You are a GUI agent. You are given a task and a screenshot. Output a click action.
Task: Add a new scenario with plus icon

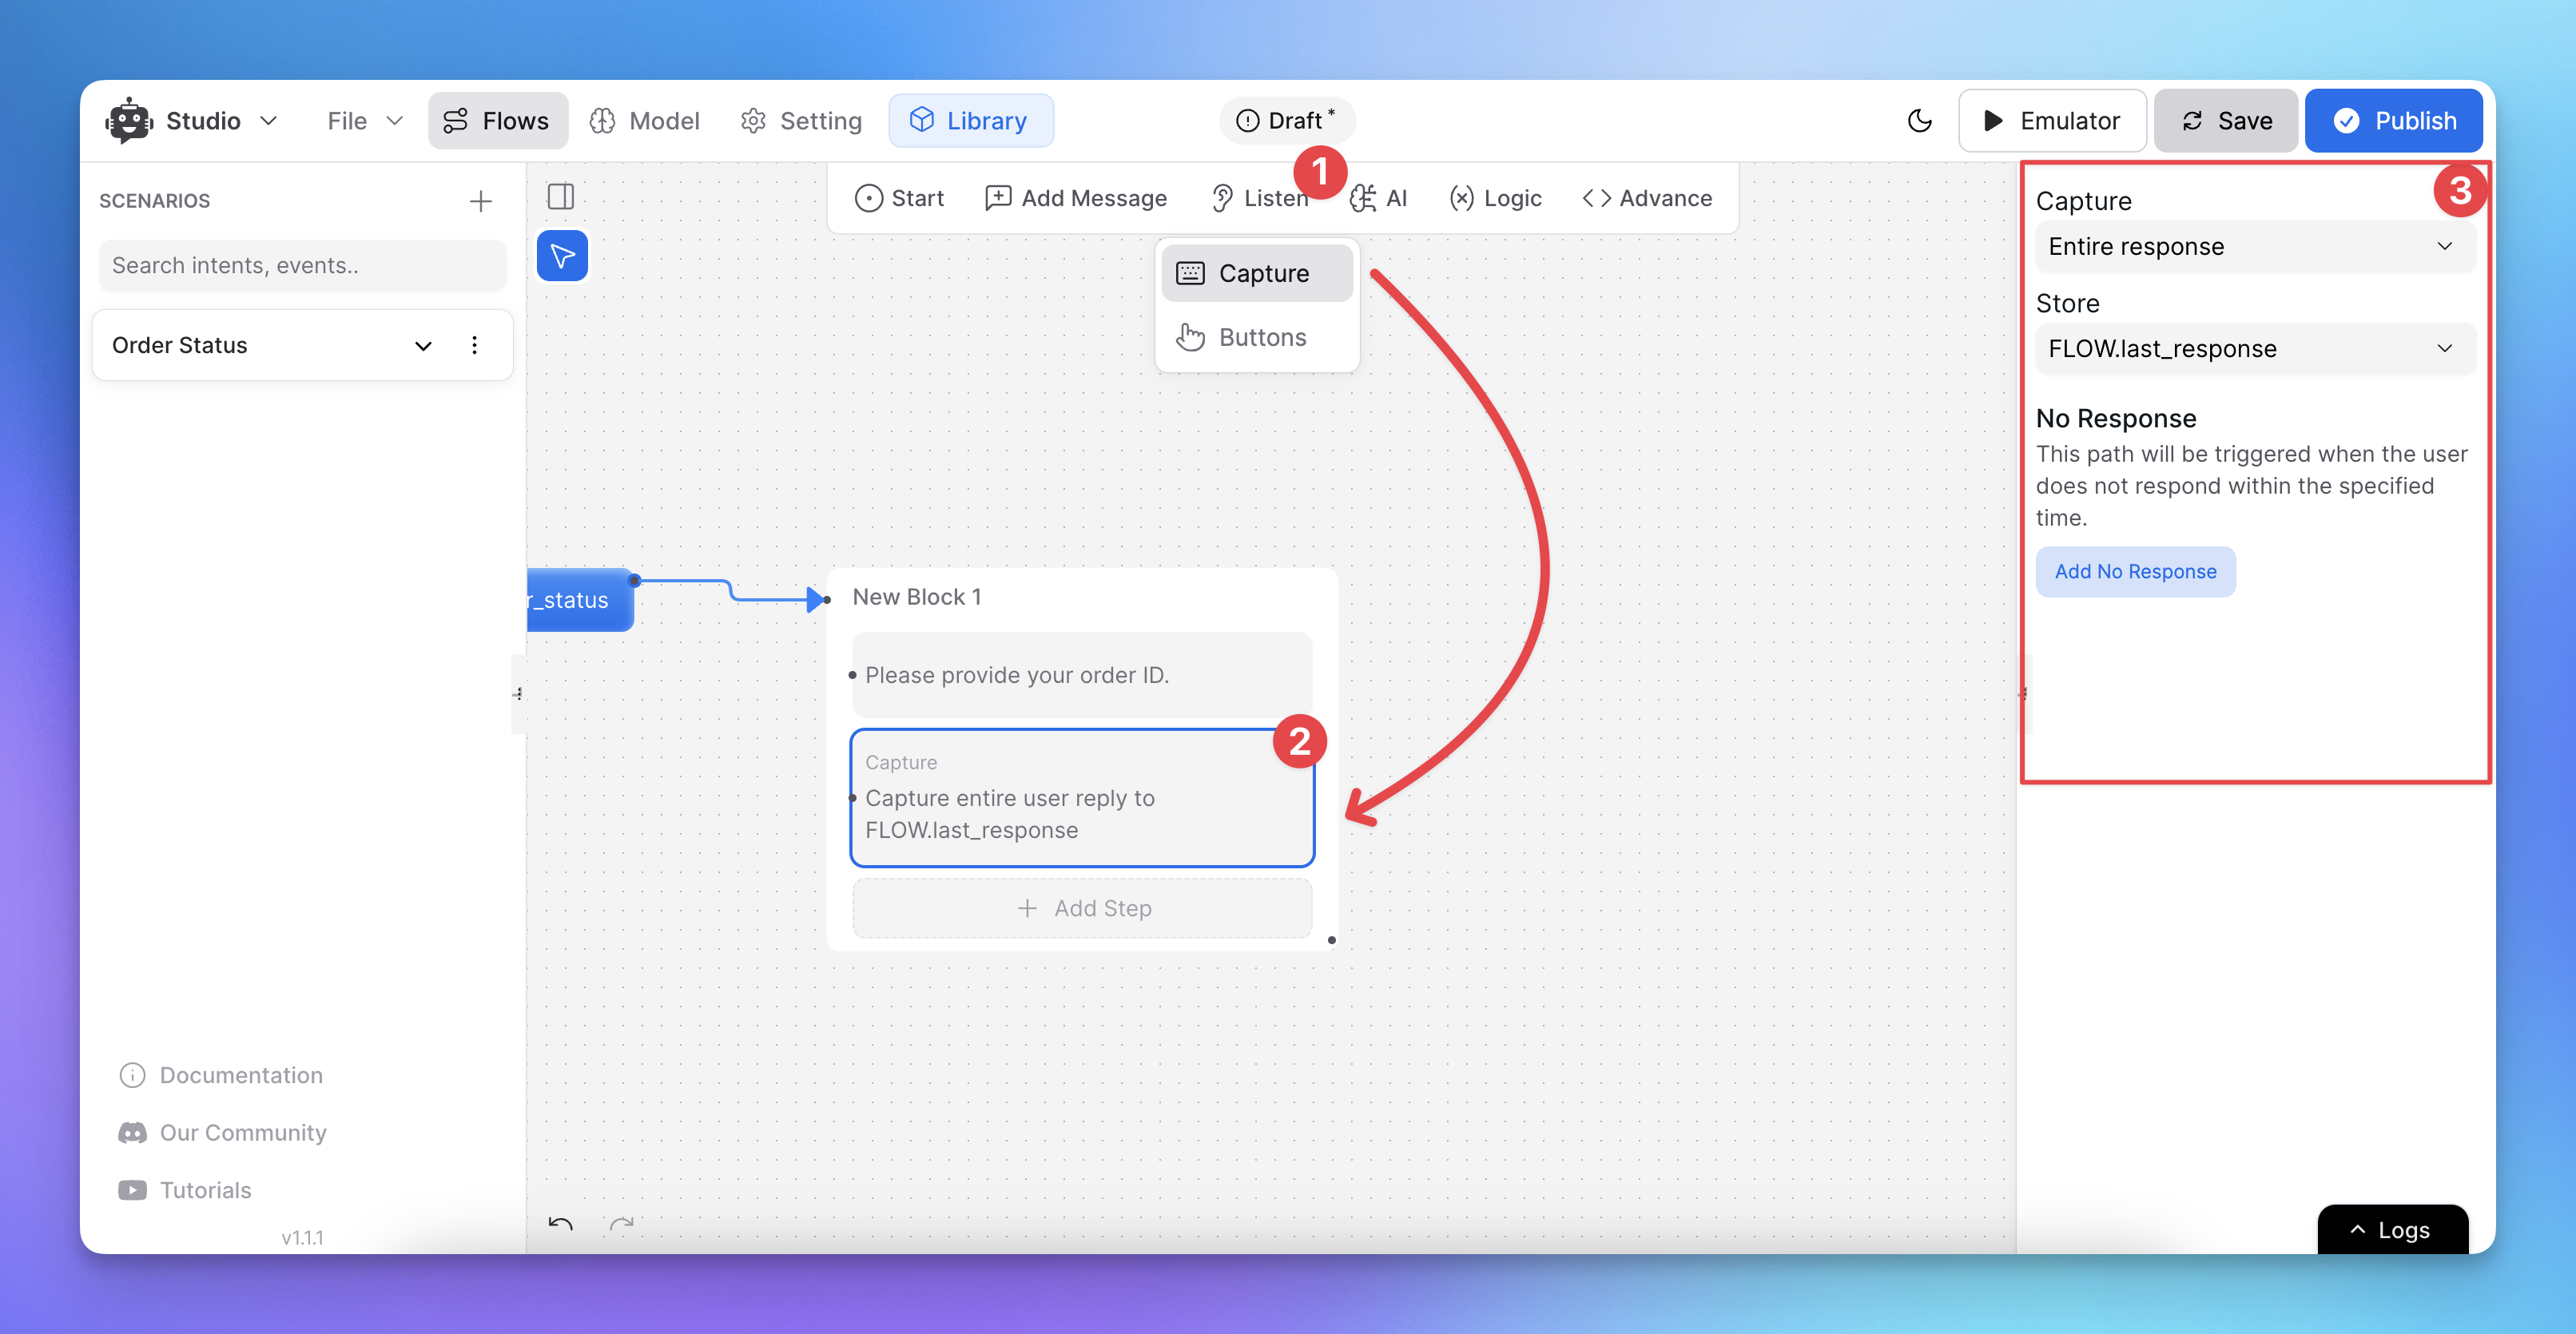(x=481, y=201)
